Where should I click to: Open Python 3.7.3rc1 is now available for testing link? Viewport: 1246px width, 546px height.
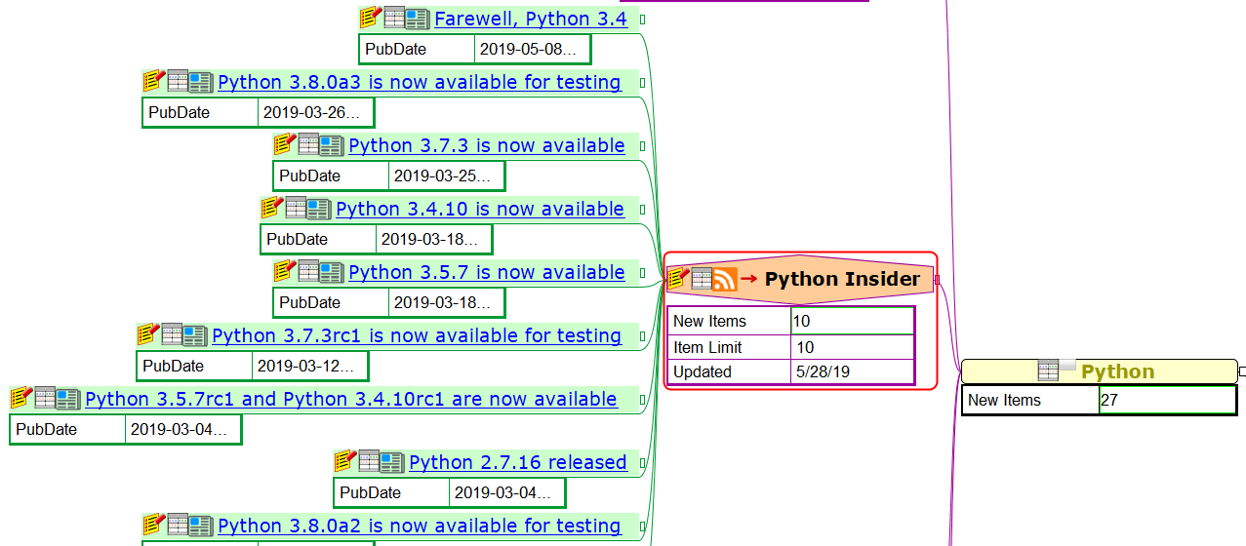pos(417,335)
